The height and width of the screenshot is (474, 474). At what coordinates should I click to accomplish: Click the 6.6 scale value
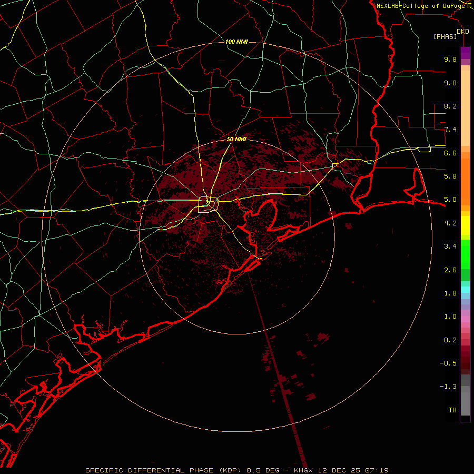pyautogui.click(x=450, y=153)
